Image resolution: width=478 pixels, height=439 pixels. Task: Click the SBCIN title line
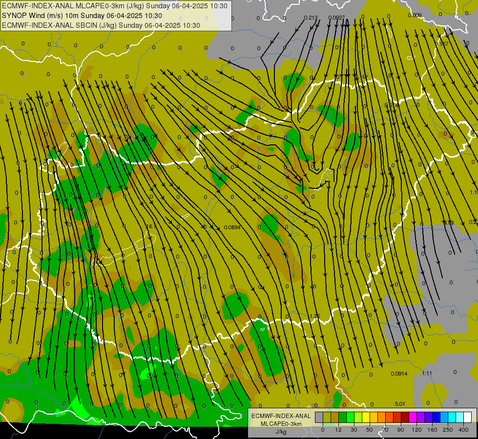(101, 25)
